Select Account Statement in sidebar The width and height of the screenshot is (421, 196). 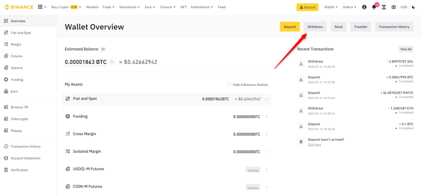(25, 158)
